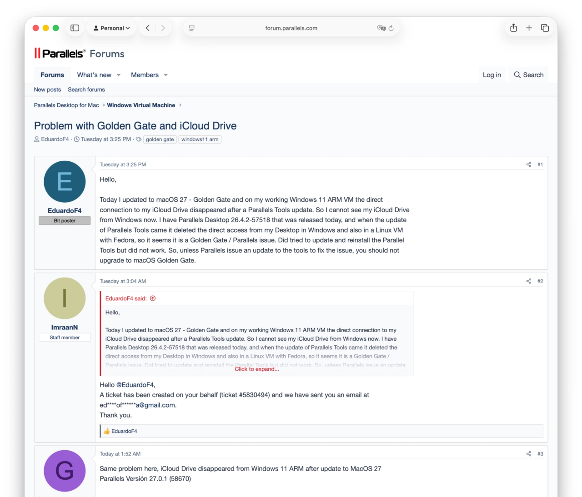Screen dimensions: 582x497
Task: Open the Members menu item
Action: pos(145,75)
